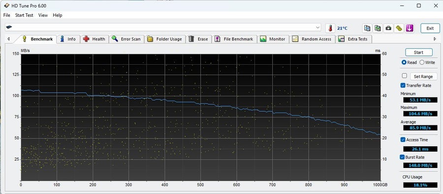Open the drive selection dropdown
This screenshot has width=443, height=194.
tap(317, 28)
